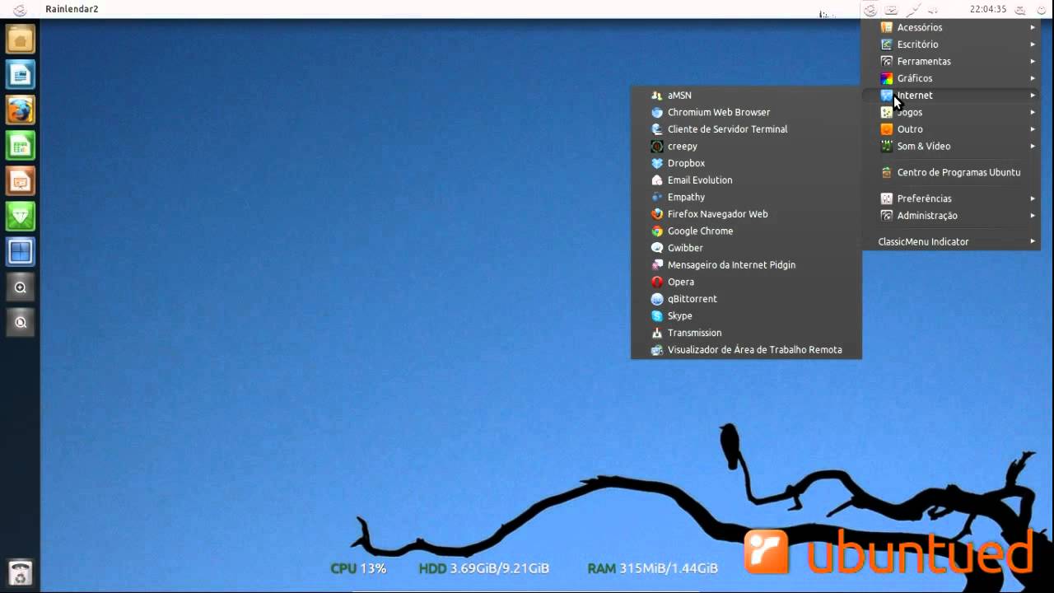Open the sound volume indicator in the panel

tap(934, 9)
